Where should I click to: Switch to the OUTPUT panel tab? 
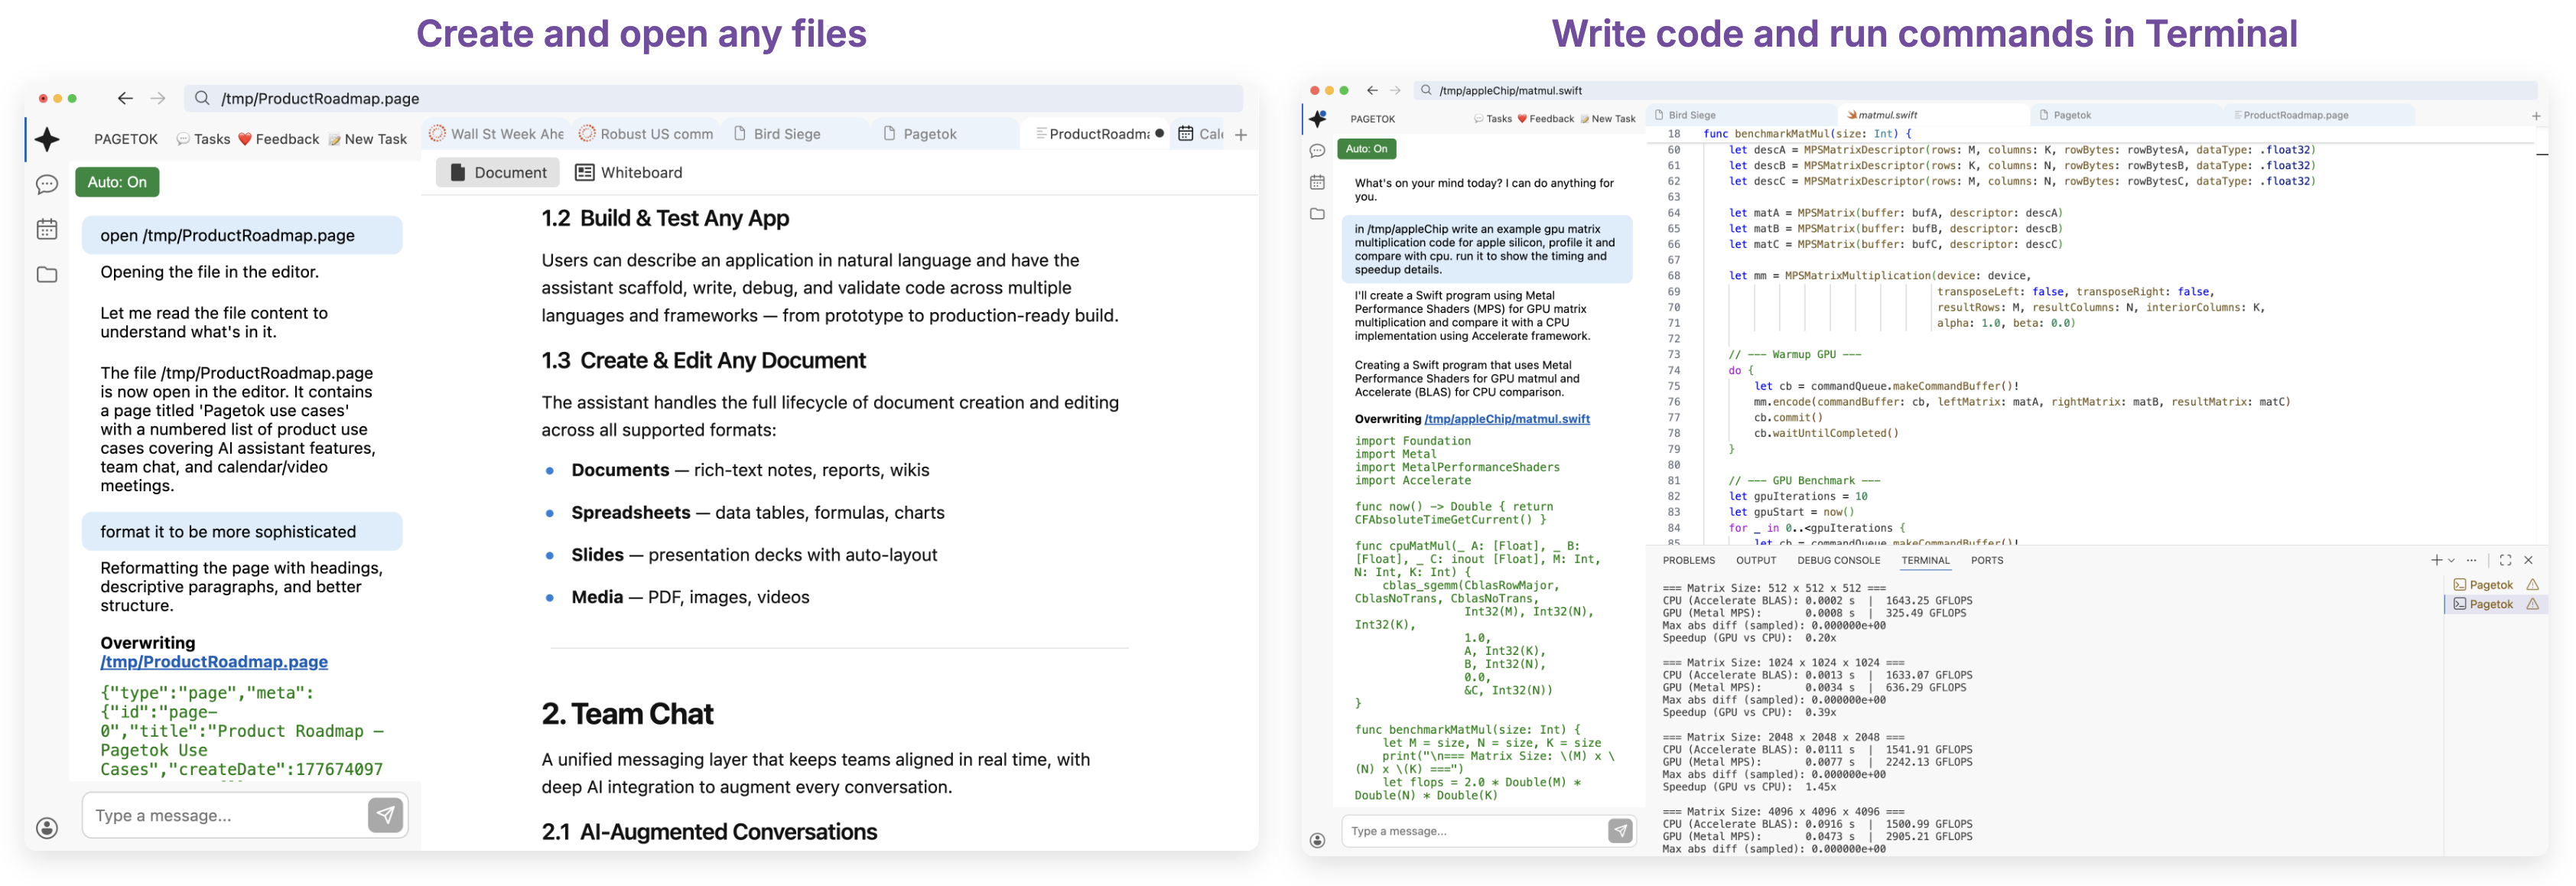pos(1756,561)
